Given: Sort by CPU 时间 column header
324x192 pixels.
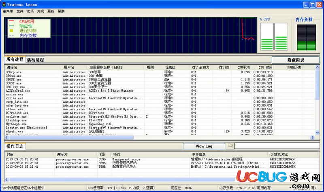Looking at the screenshot, I should click(263, 67).
